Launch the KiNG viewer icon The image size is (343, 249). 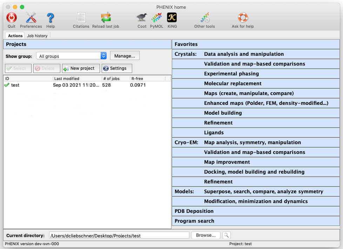point(172,18)
